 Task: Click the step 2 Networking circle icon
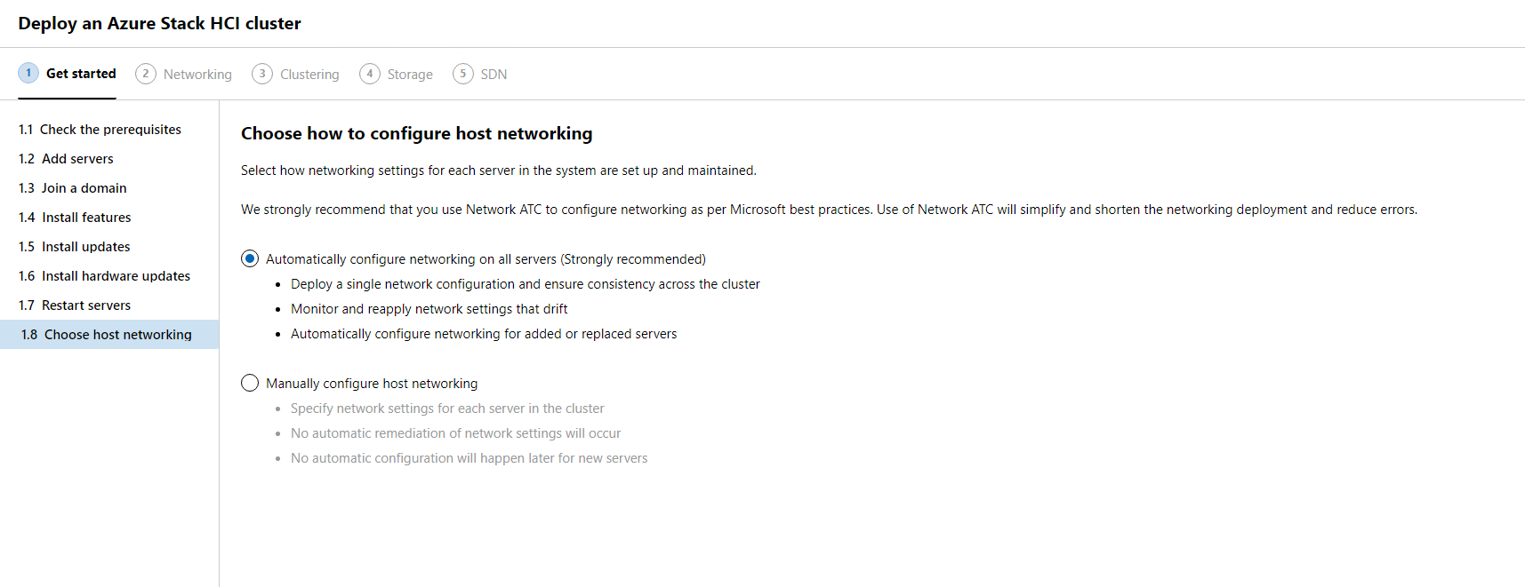146,74
